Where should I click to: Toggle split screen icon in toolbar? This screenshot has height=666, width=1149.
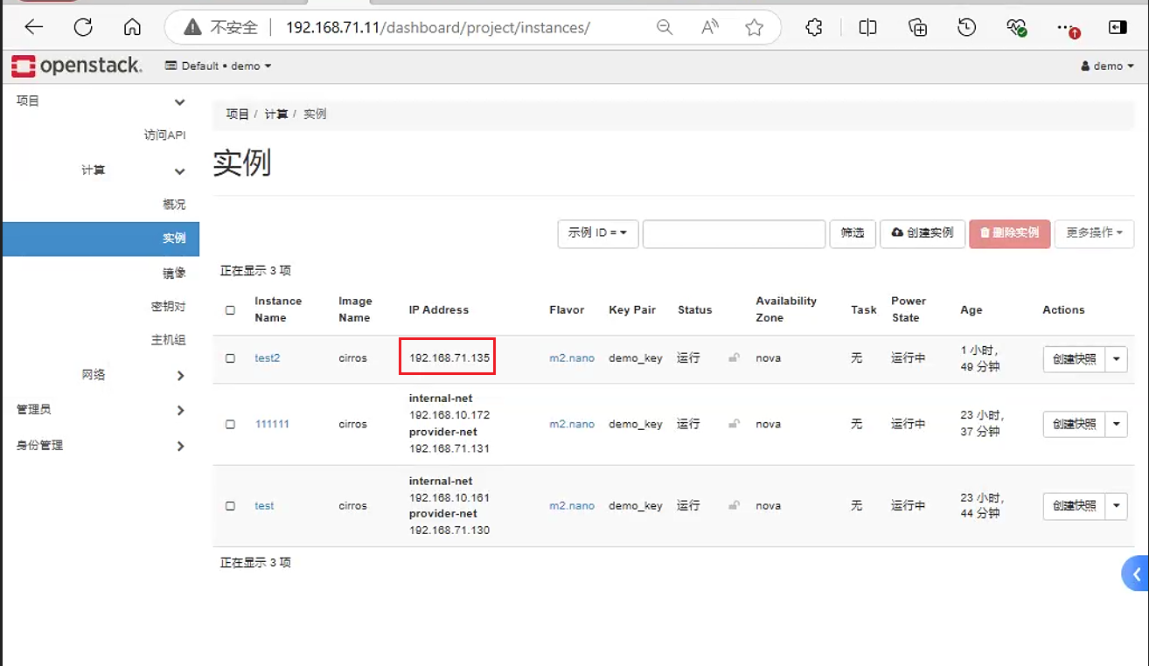coord(867,28)
